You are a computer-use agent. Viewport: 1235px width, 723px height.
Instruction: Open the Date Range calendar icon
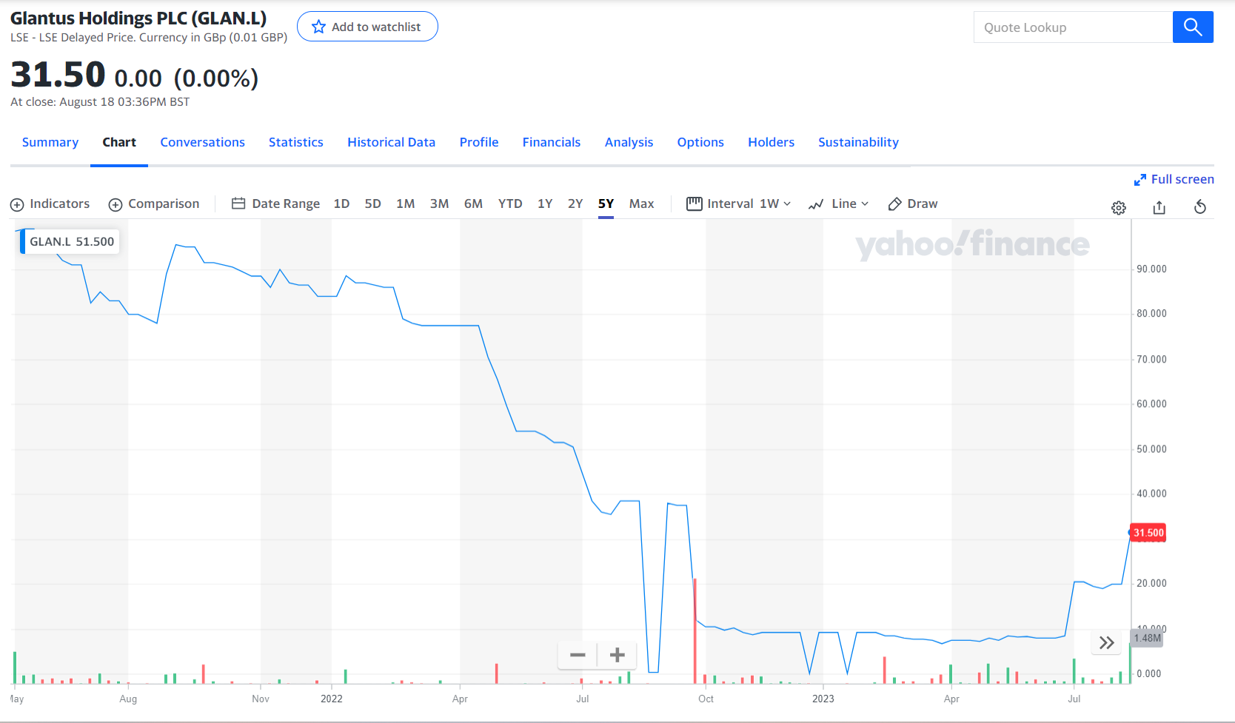click(x=238, y=203)
